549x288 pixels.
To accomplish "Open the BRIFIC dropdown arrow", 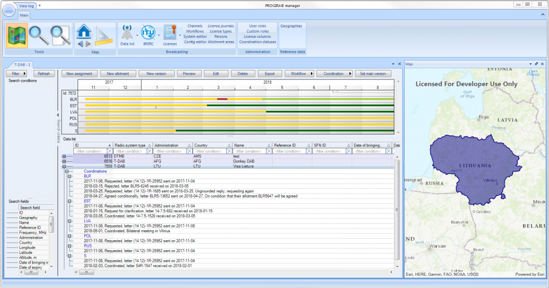I will click(159, 35).
